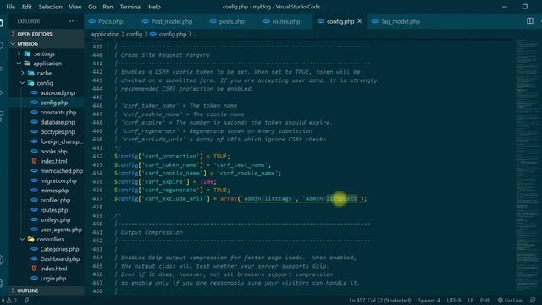This screenshot has width=542, height=305.
Task: Collapse the controllers folder
Action: [x=50, y=239]
